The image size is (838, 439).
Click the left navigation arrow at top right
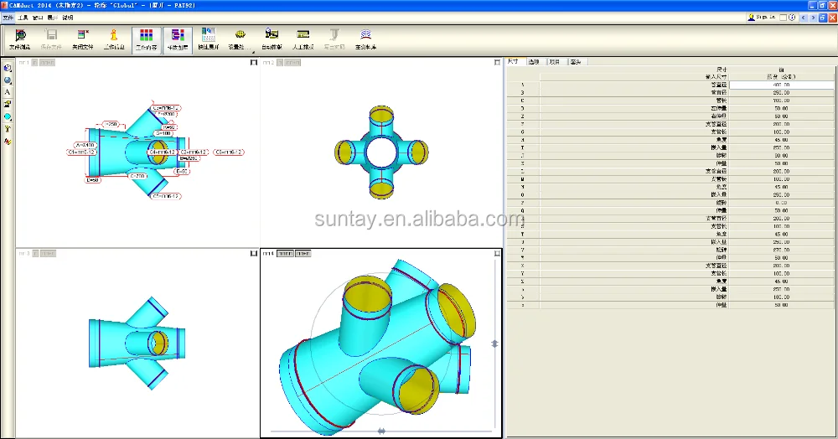(x=804, y=18)
